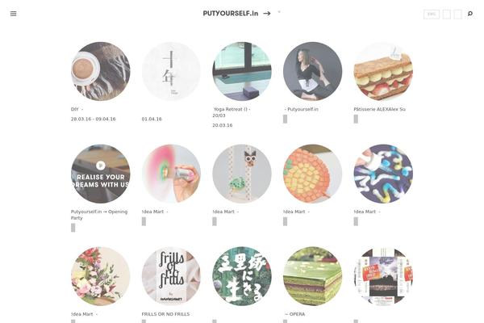Image resolution: width=484 pixels, height=323 pixels.
Task: Click the search magnifier icon
Action: [469, 14]
